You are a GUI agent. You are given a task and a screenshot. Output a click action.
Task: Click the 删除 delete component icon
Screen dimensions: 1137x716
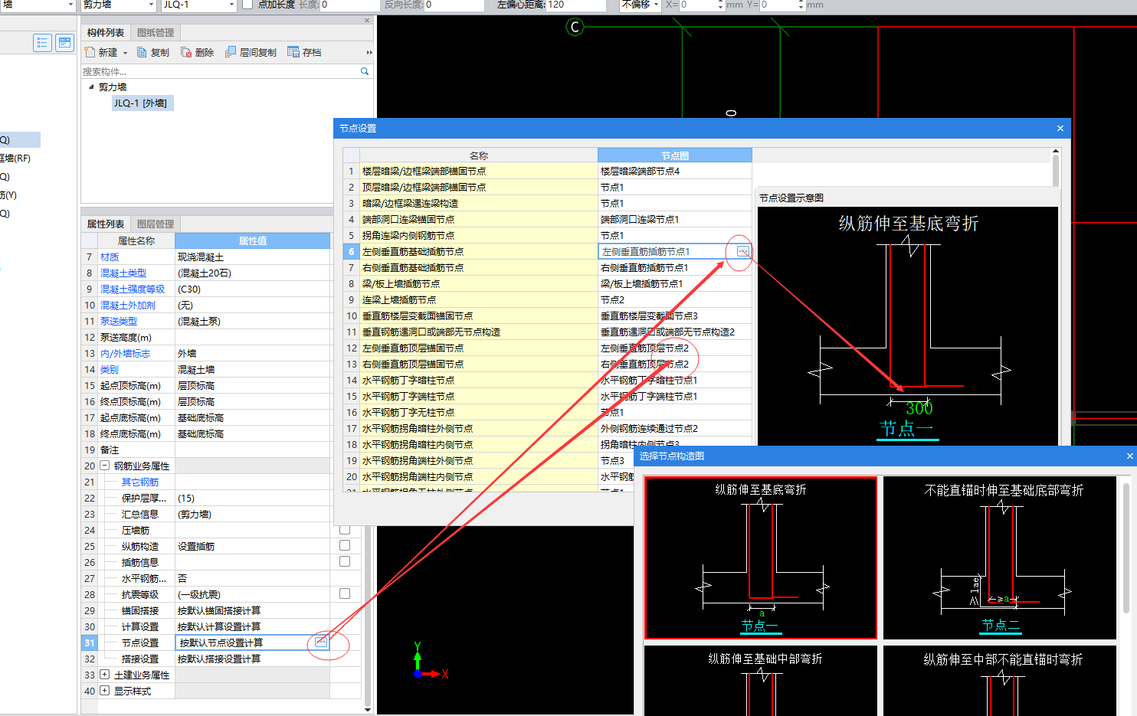186,52
